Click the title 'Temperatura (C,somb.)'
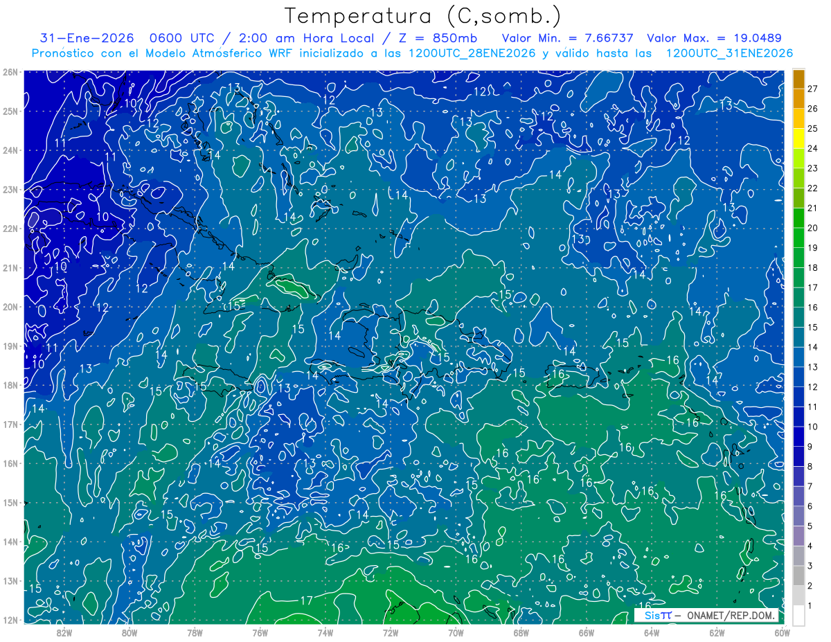Viewport: 831px width, 642px height. [x=423, y=16]
